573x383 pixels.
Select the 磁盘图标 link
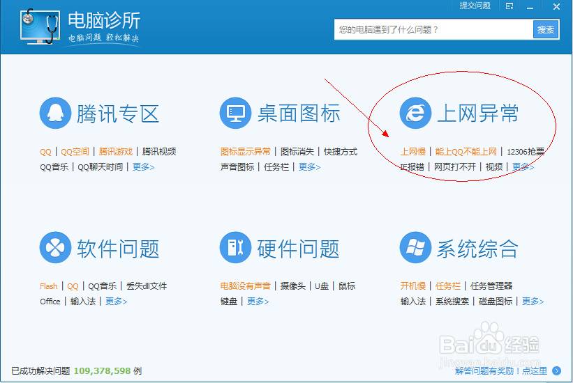click(x=496, y=302)
